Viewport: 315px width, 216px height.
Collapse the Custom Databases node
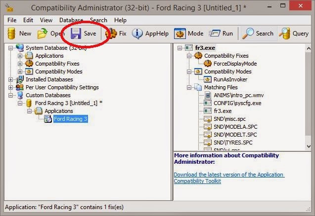(11, 95)
